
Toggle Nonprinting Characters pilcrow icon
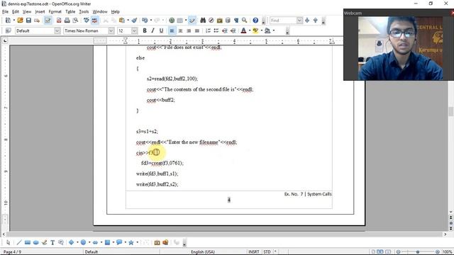click(236, 21)
